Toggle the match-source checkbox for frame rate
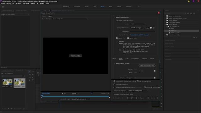The width and height of the screenshot is (201, 113). (155, 78)
